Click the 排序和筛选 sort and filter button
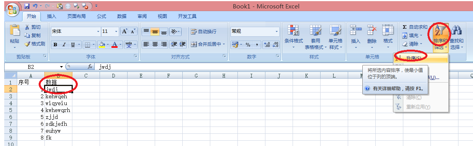 [x=440, y=37]
